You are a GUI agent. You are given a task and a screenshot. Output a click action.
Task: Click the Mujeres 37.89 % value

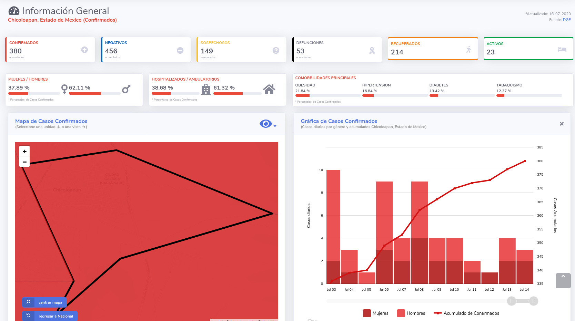click(19, 88)
